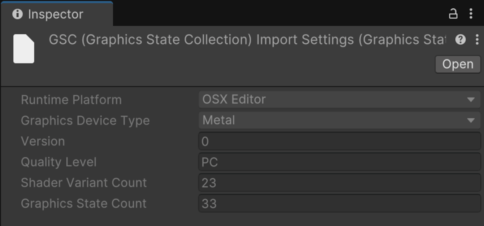The height and width of the screenshot is (226, 484).
Task: Click the Shader Variant Count label
Action: pyautogui.click(x=84, y=183)
